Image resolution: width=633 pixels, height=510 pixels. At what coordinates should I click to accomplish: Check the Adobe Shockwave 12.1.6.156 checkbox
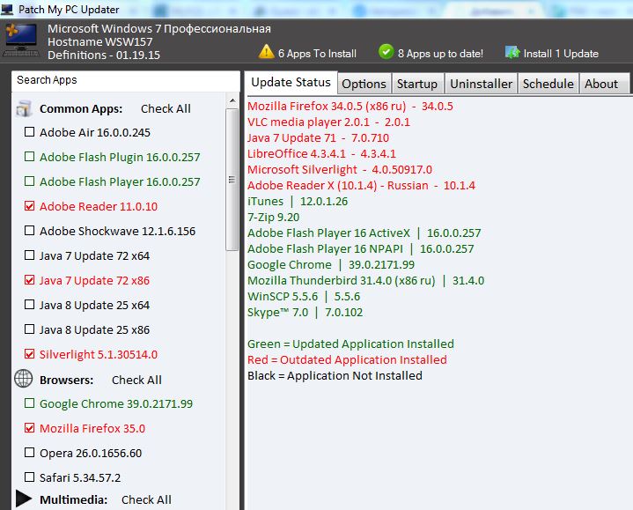(x=29, y=230)
